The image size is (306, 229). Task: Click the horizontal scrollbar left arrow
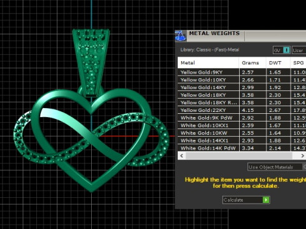pyautogui.click(x=182, y=156)
